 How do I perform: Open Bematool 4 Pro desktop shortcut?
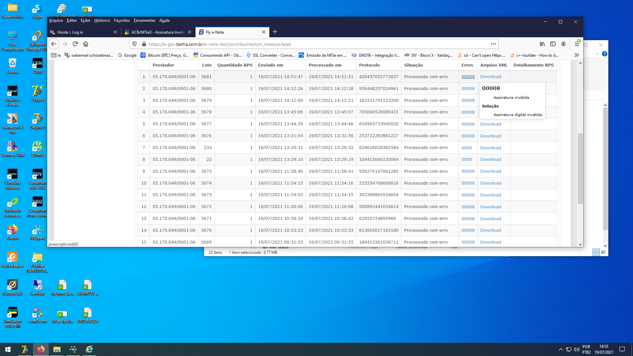click(13, 123)
